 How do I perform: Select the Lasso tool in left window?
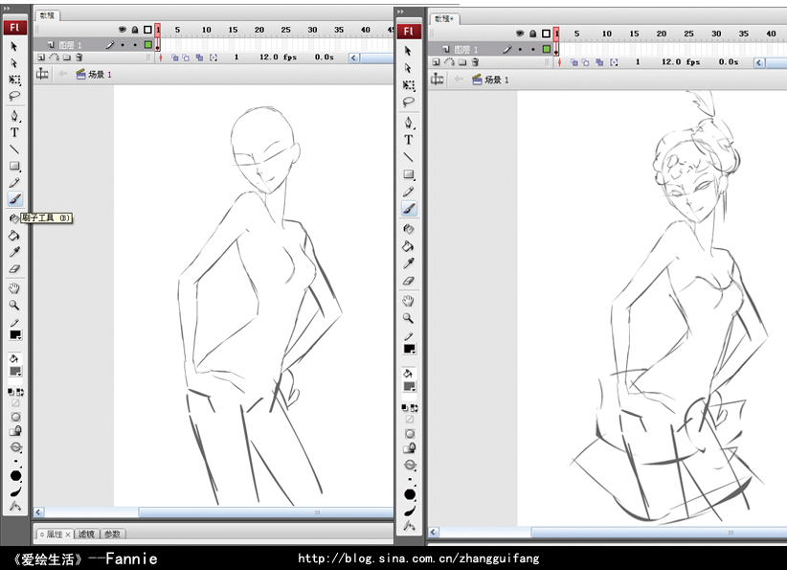(14, 96)
